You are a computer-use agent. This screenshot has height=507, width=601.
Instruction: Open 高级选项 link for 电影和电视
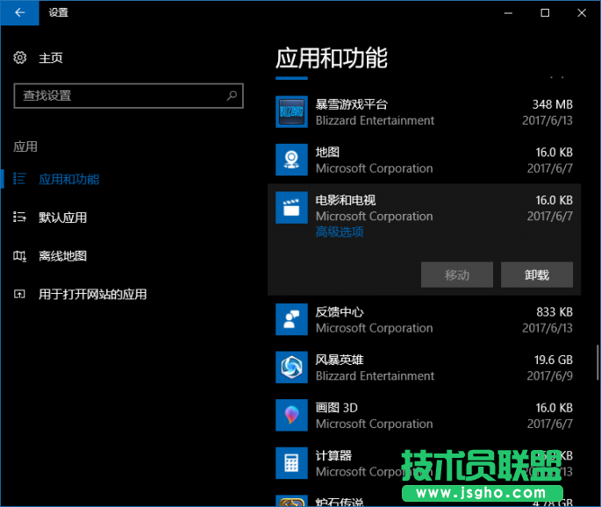(340, 232)
